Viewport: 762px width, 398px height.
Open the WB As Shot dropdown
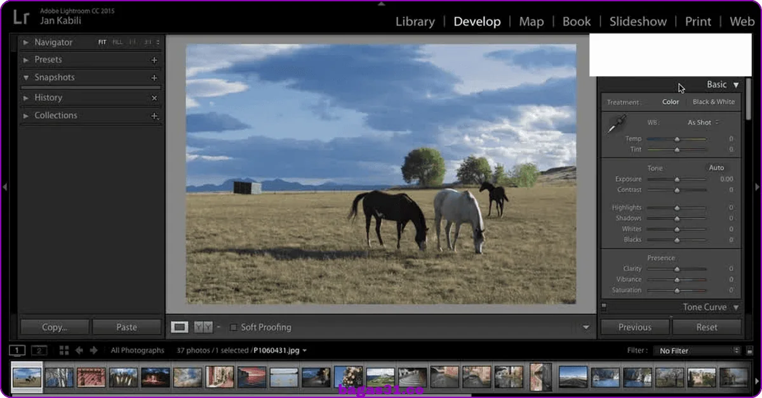(x=703, y=122)
